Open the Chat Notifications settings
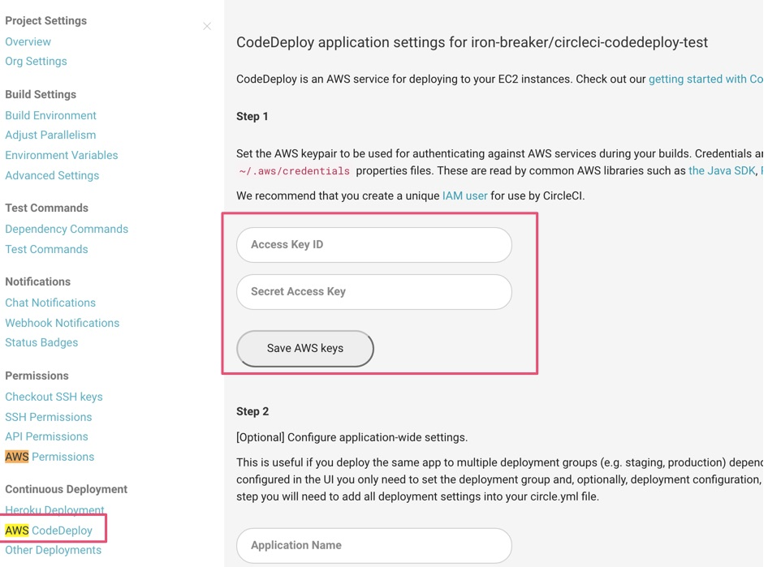This screenshot has height=567, width=768. [x=50, y=302]
